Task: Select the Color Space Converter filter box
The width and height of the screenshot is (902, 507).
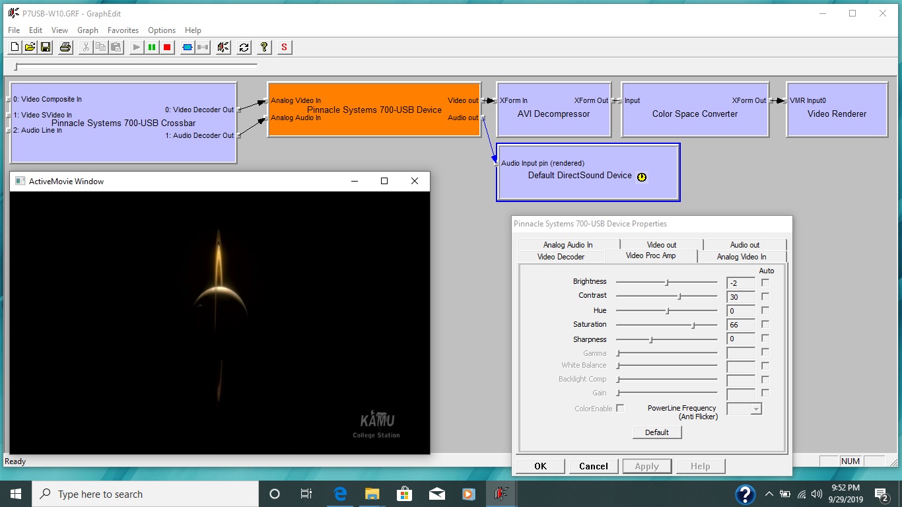Action: [x=695, y=110]
